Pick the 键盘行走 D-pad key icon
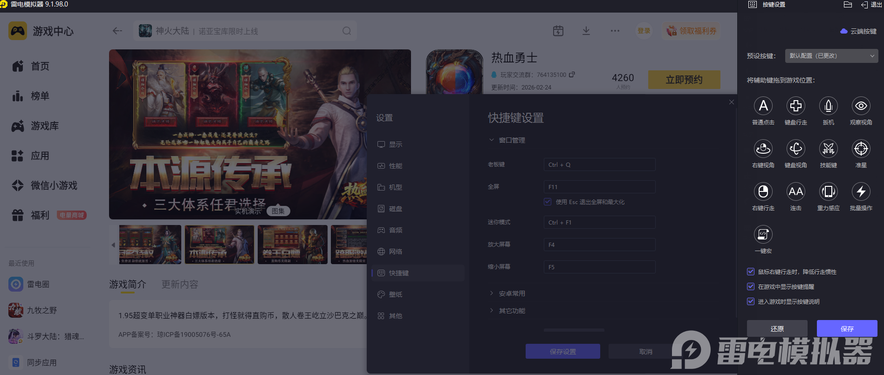 click(796, 106)
